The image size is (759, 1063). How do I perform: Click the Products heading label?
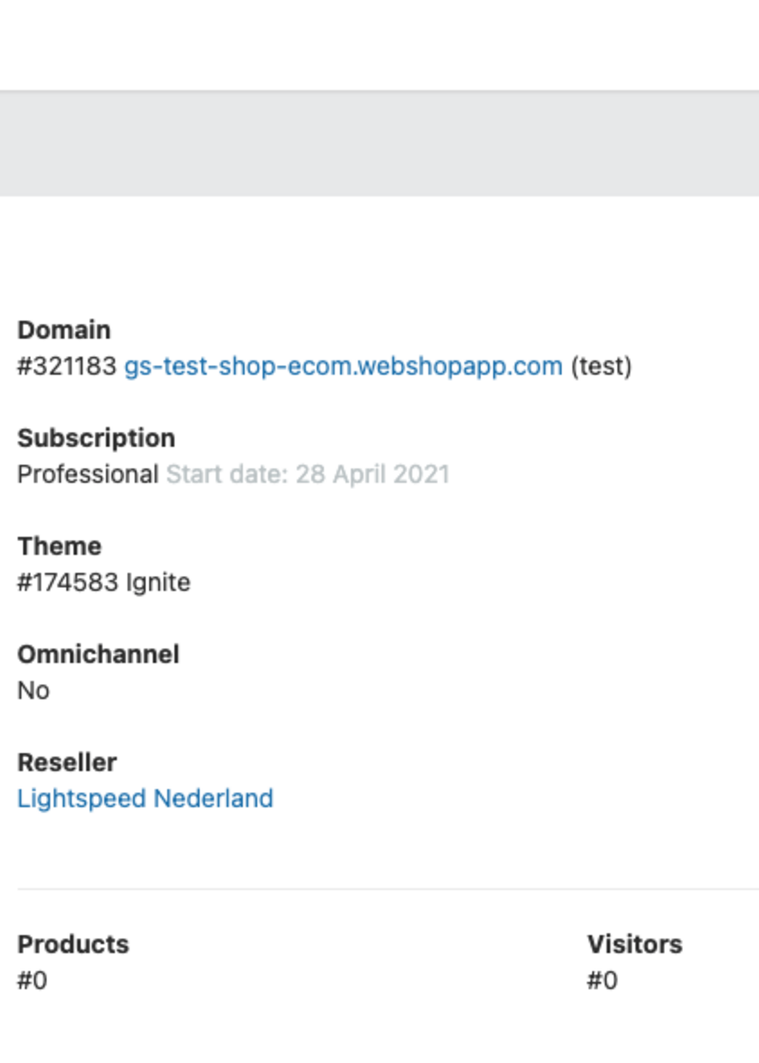tap(73, 944)
